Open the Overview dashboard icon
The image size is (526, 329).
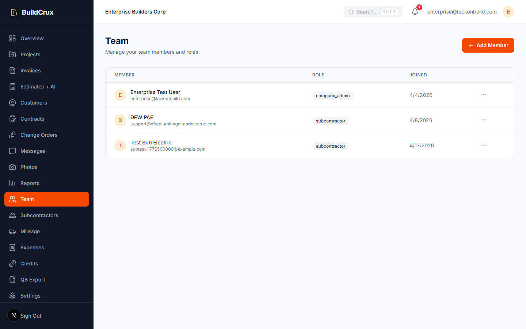point(12,38)
